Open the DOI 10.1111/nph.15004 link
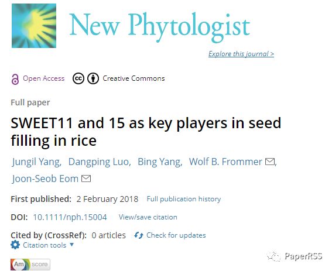The image size is (332, 271). [x=70, y=217]
